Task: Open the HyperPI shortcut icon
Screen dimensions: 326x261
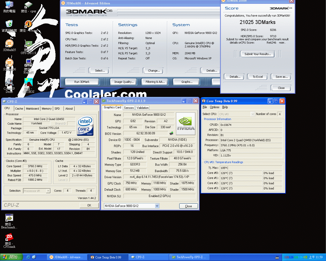Action: (28, 67)
